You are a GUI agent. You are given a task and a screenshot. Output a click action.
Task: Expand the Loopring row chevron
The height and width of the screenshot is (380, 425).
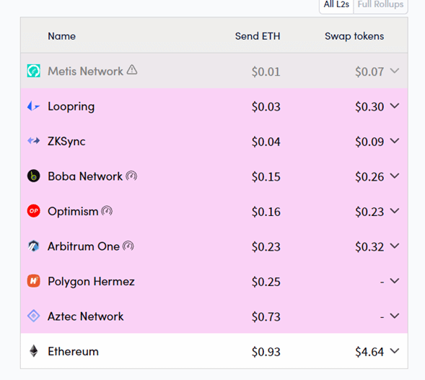[395, 105]
